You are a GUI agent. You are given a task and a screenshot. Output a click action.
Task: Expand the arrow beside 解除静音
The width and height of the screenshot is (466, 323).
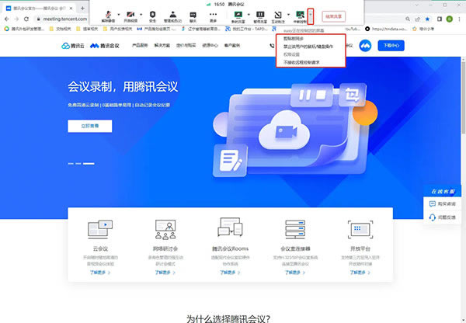pos(118,14)
